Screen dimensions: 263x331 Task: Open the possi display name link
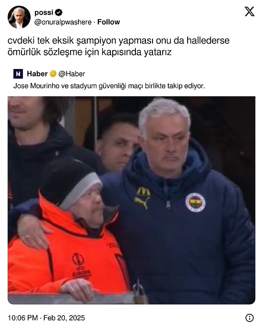click(x=44, y=13)
